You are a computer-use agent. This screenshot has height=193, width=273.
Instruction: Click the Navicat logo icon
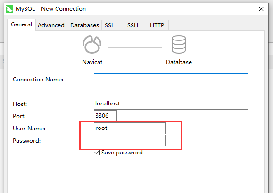pos(92,45)
